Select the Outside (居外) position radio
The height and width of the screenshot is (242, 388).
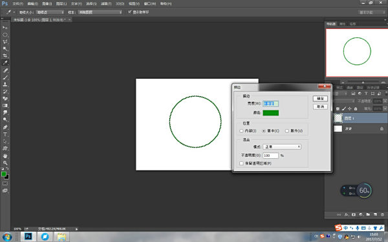point(287,131)
